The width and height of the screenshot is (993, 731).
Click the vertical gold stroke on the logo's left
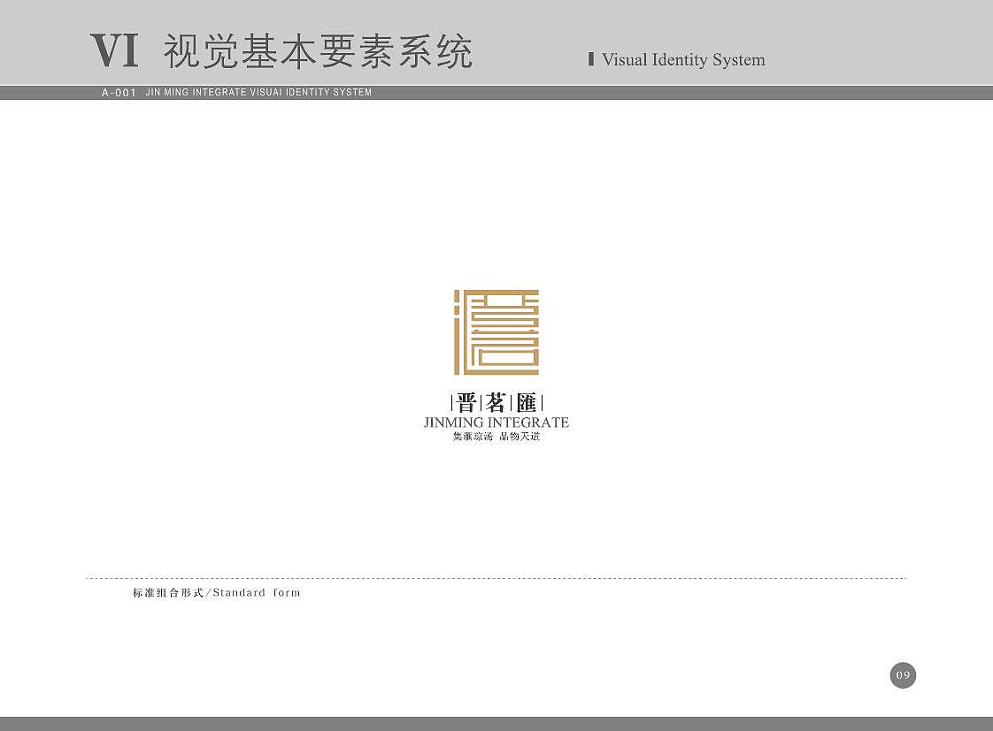pyautogui.click(x=455, y=332)
